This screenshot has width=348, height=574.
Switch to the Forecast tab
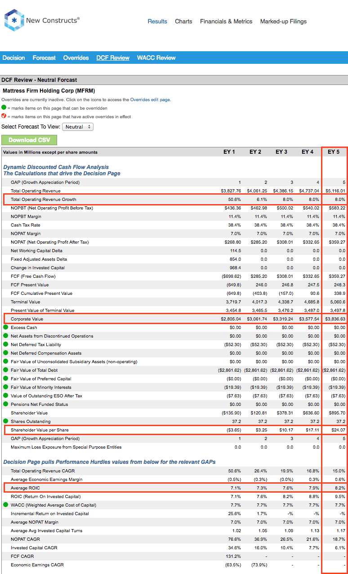44,58
